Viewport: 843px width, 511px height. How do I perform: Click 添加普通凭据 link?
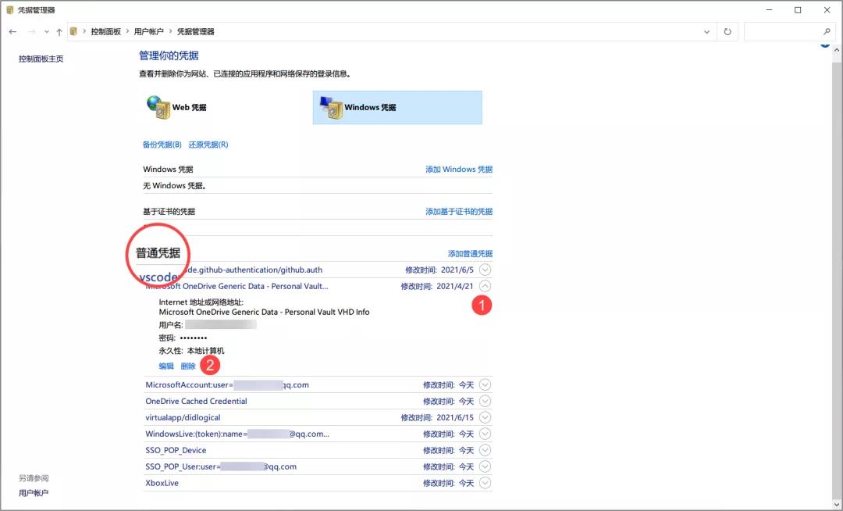pyautogui.click(x=471, y=253)
